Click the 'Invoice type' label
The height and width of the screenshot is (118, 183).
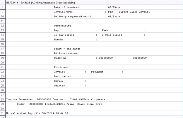click(x=63, y=12)
